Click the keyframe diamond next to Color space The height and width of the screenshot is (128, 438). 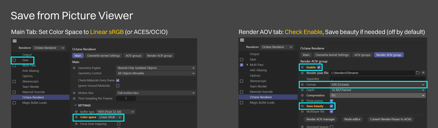pyautogui.click(x=76, y=117)
